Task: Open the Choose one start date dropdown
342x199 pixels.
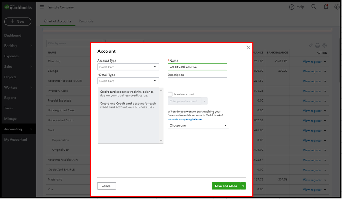Action: tap(199, 125)
